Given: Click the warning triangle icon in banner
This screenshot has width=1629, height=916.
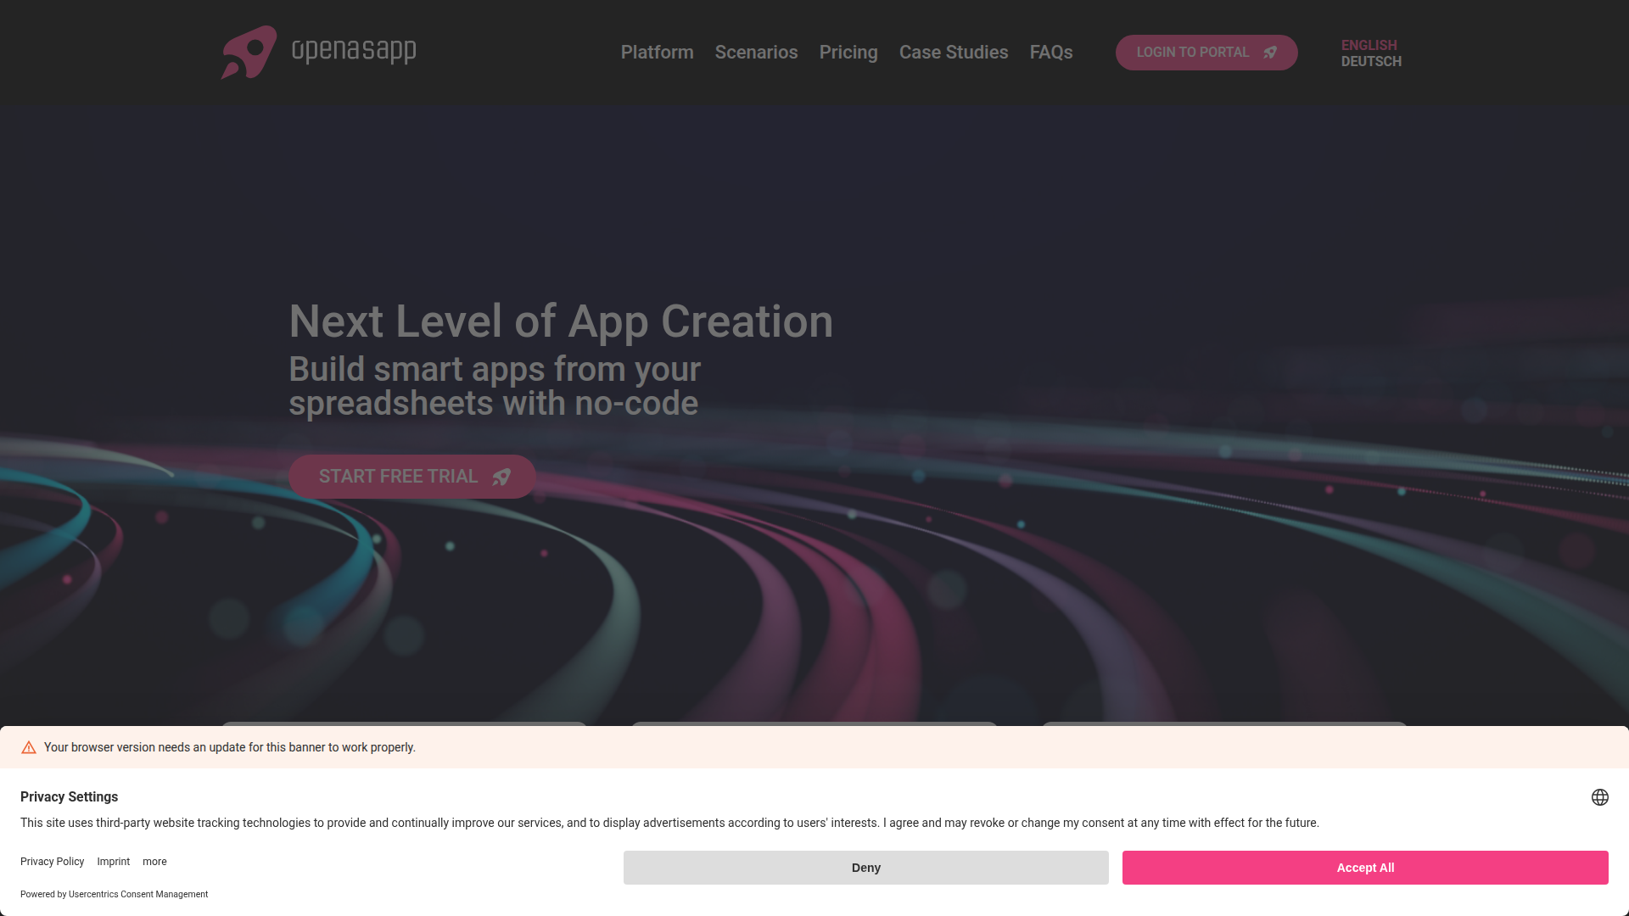Looking at the screenshot, I should pyautogui.click(x=29, y=747).
